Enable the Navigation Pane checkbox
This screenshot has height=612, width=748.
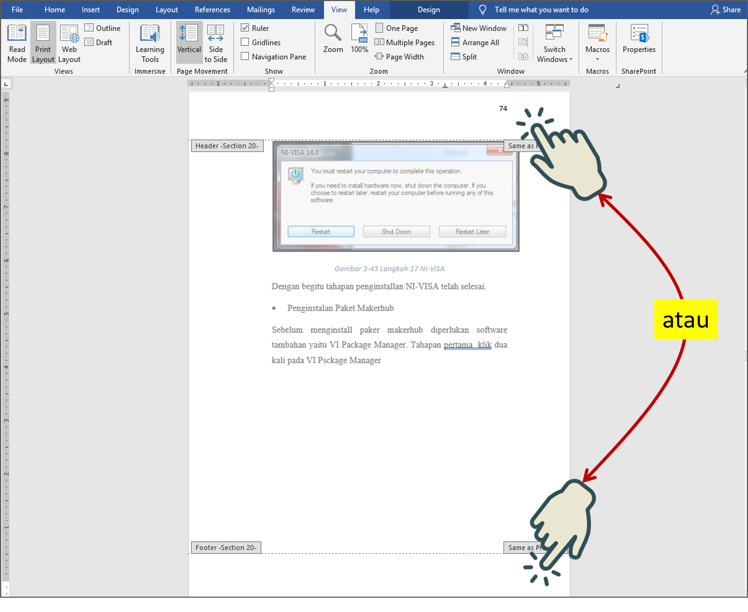click(245, 56)
